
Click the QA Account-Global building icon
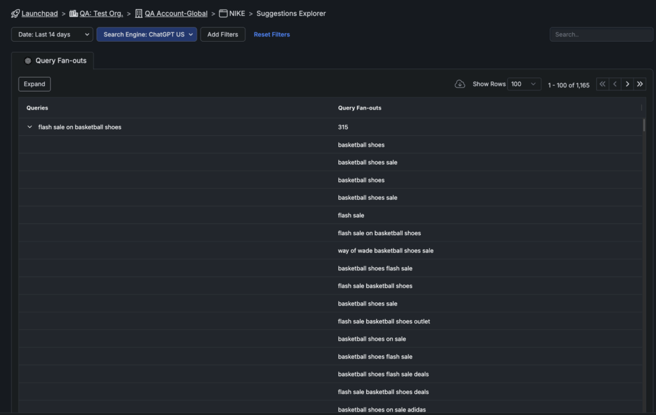tap(138, 13)
